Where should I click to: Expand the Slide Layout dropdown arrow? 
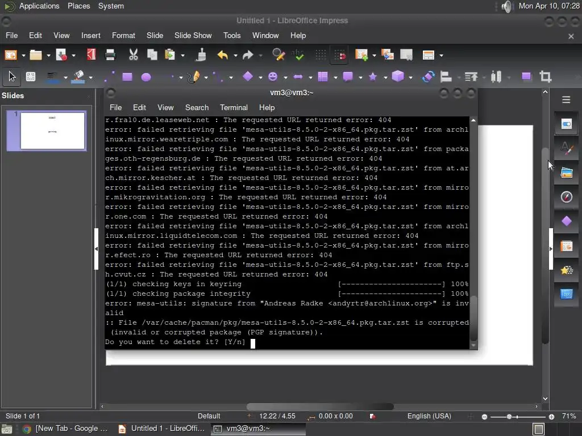(x=441, y=56)
